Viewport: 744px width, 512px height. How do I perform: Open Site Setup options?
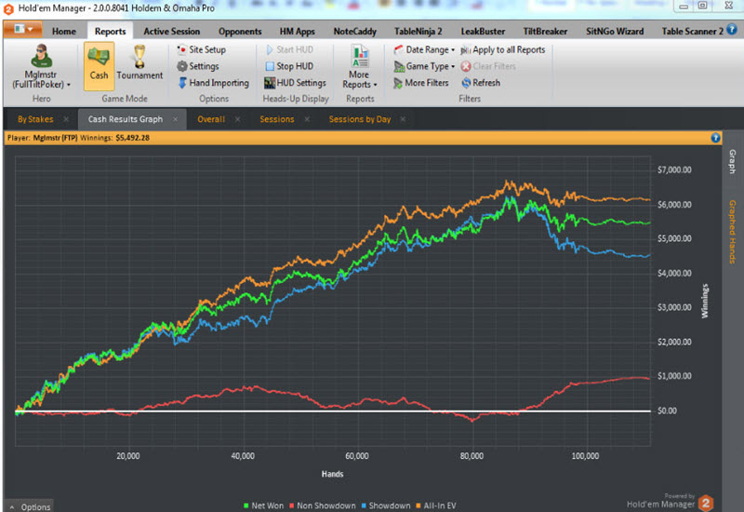(x=201, y=49)
